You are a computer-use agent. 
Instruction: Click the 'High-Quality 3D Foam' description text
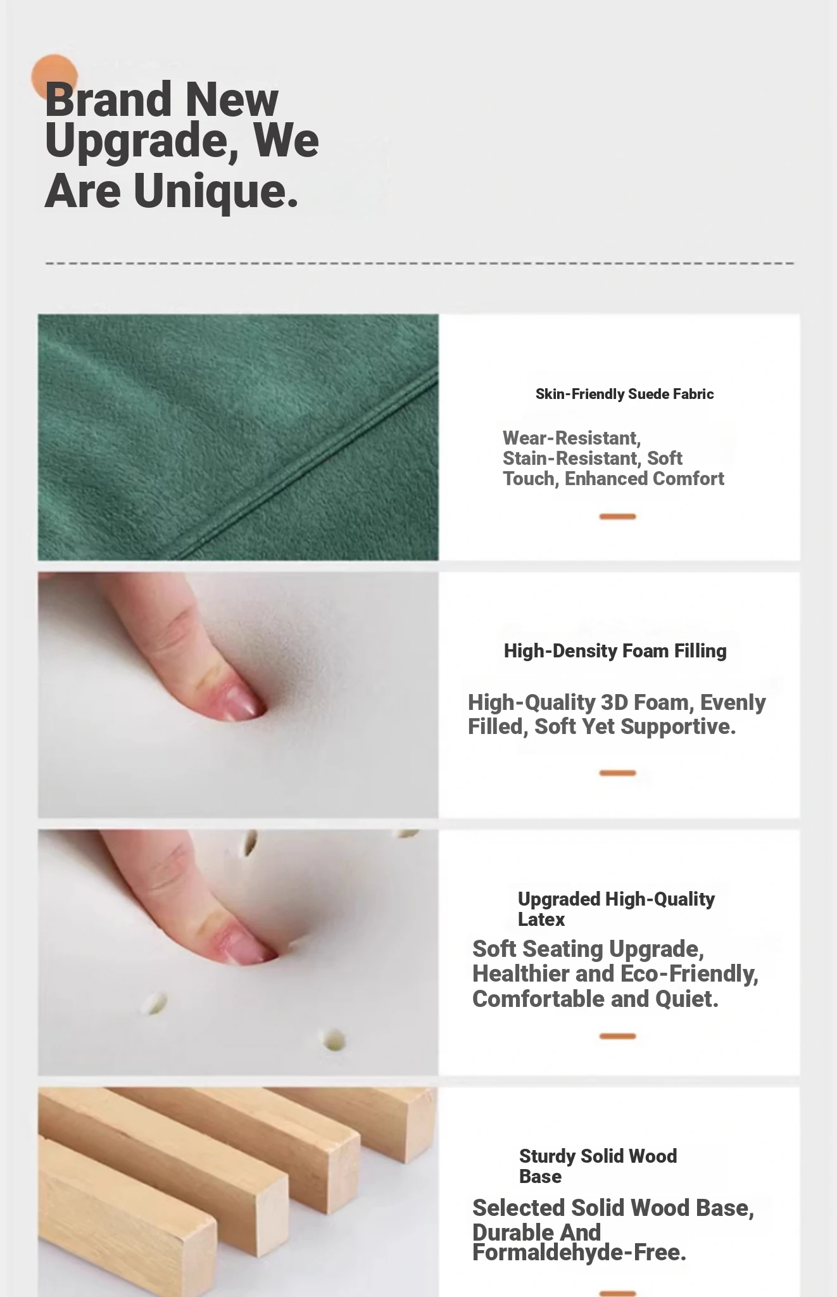(x=617, y=714)
